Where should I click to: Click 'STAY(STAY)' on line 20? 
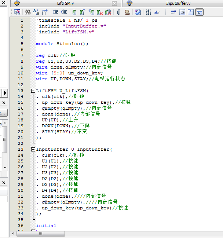click(x=56, y=132)
